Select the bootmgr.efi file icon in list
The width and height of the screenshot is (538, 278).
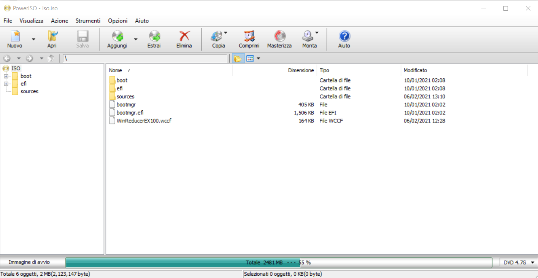click(112, 113)
